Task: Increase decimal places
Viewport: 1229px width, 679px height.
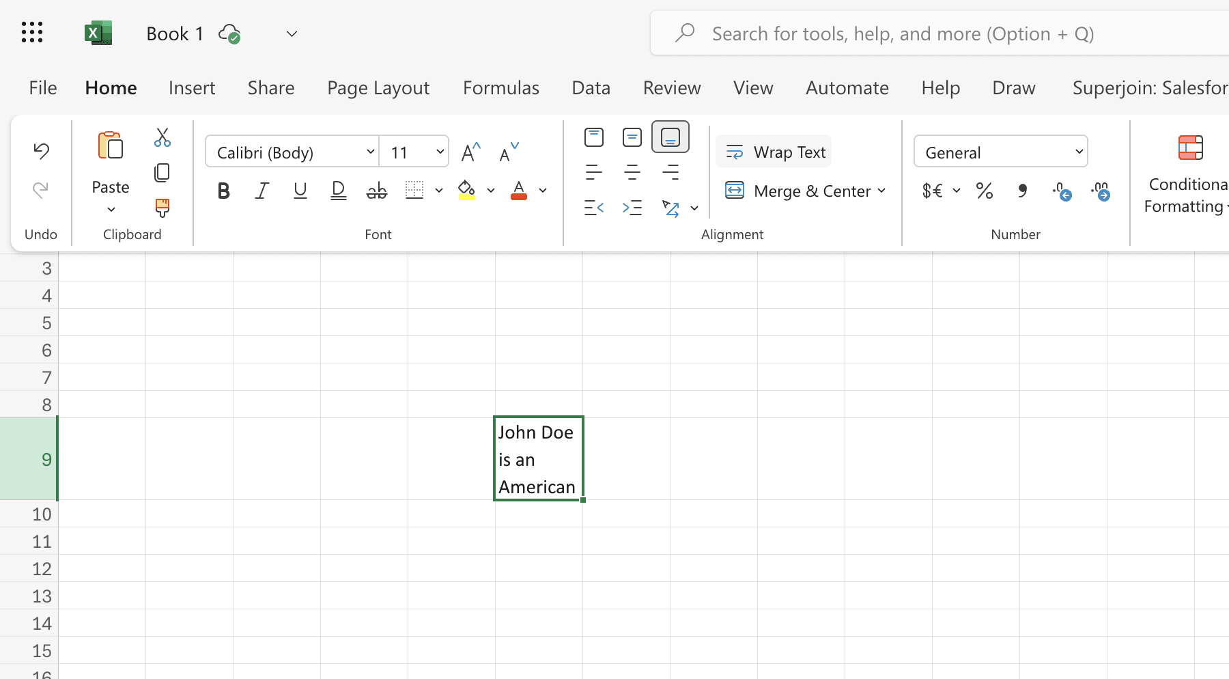Action: click(x=1062, y=191)
